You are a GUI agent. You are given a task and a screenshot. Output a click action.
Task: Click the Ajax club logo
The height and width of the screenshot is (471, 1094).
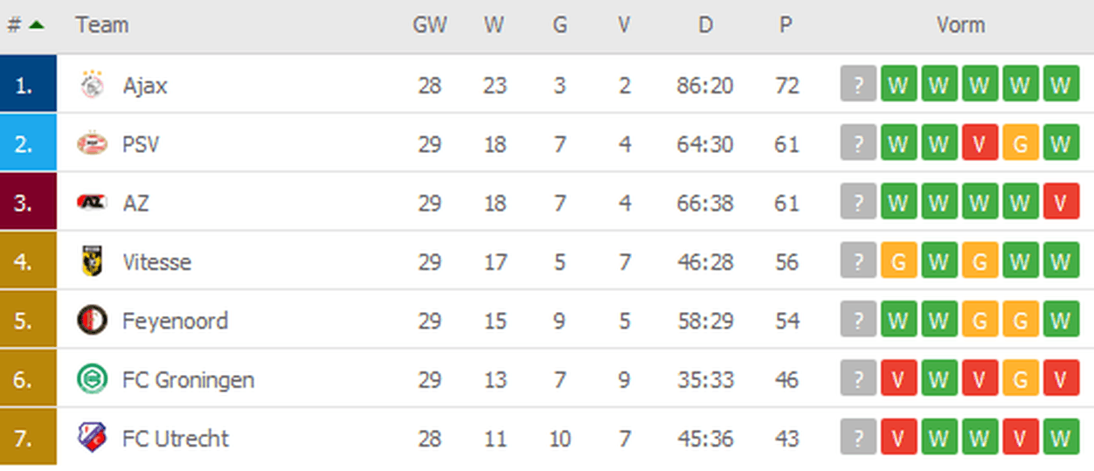[x=92, y=85]
